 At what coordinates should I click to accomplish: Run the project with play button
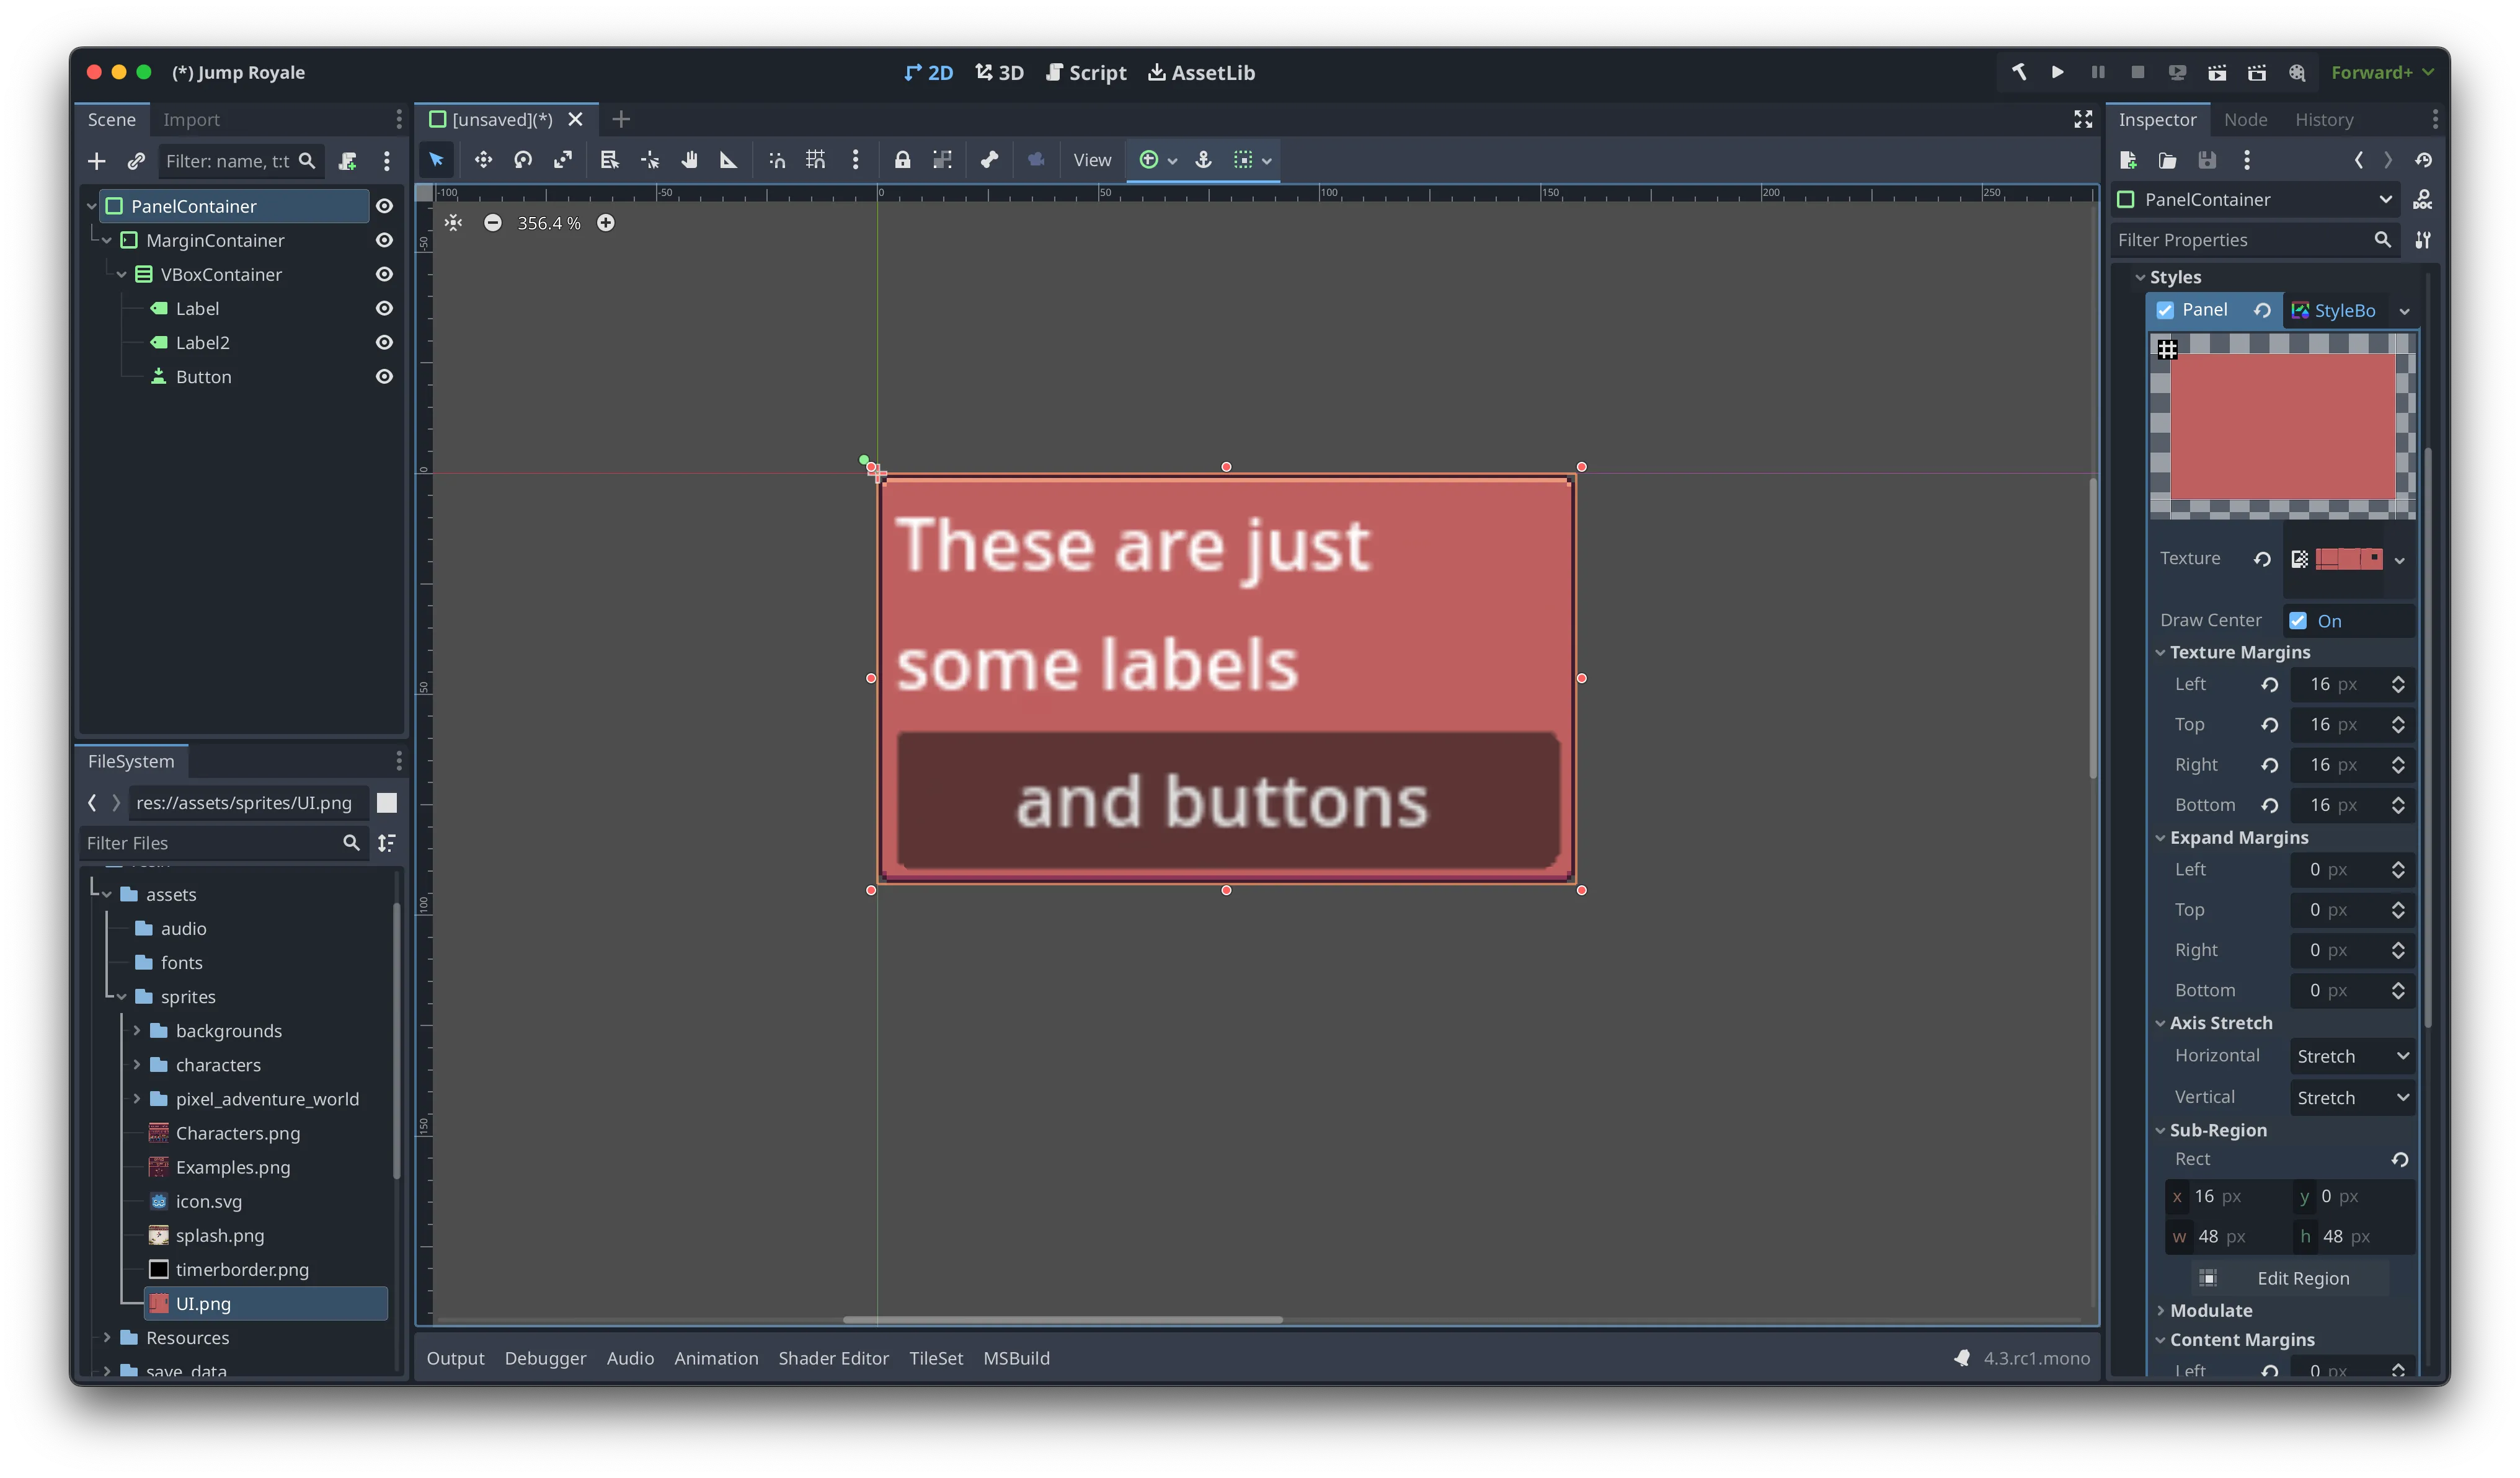pos(2057,72)
